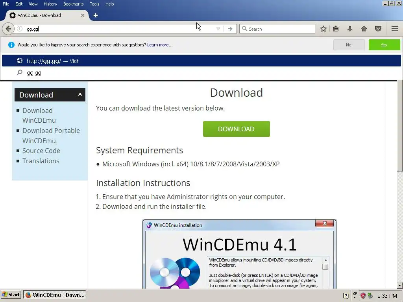403x302 pixels.
Task: Open the Bookmarks menu
Action: coord(74,4)
